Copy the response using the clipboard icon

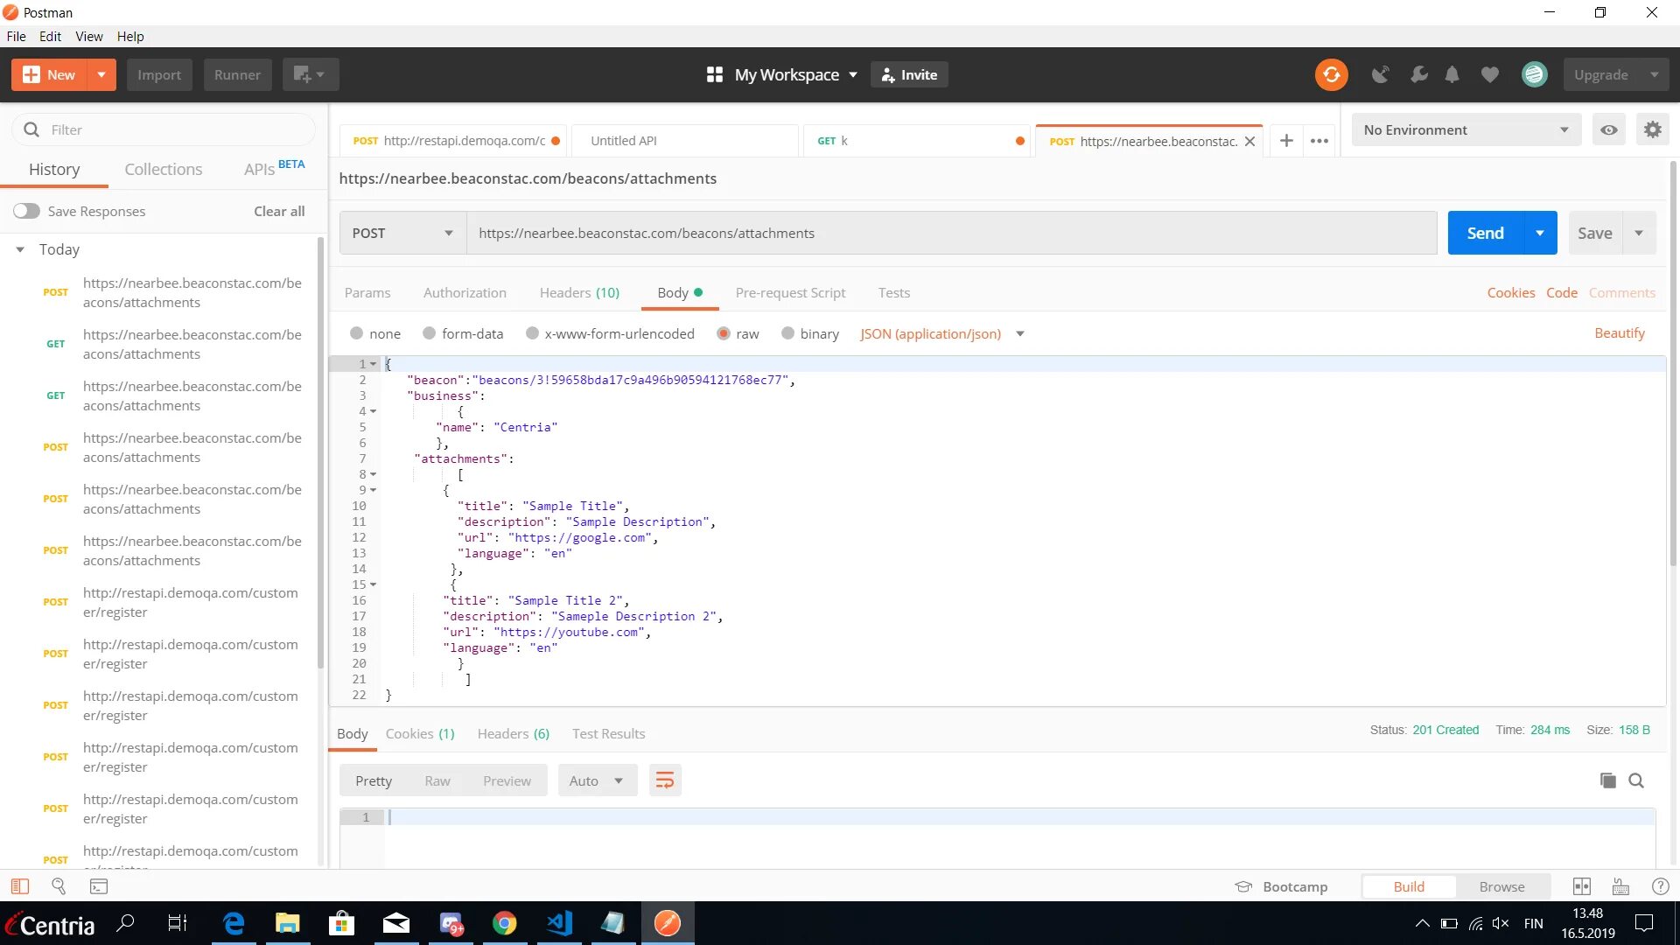1607,780
